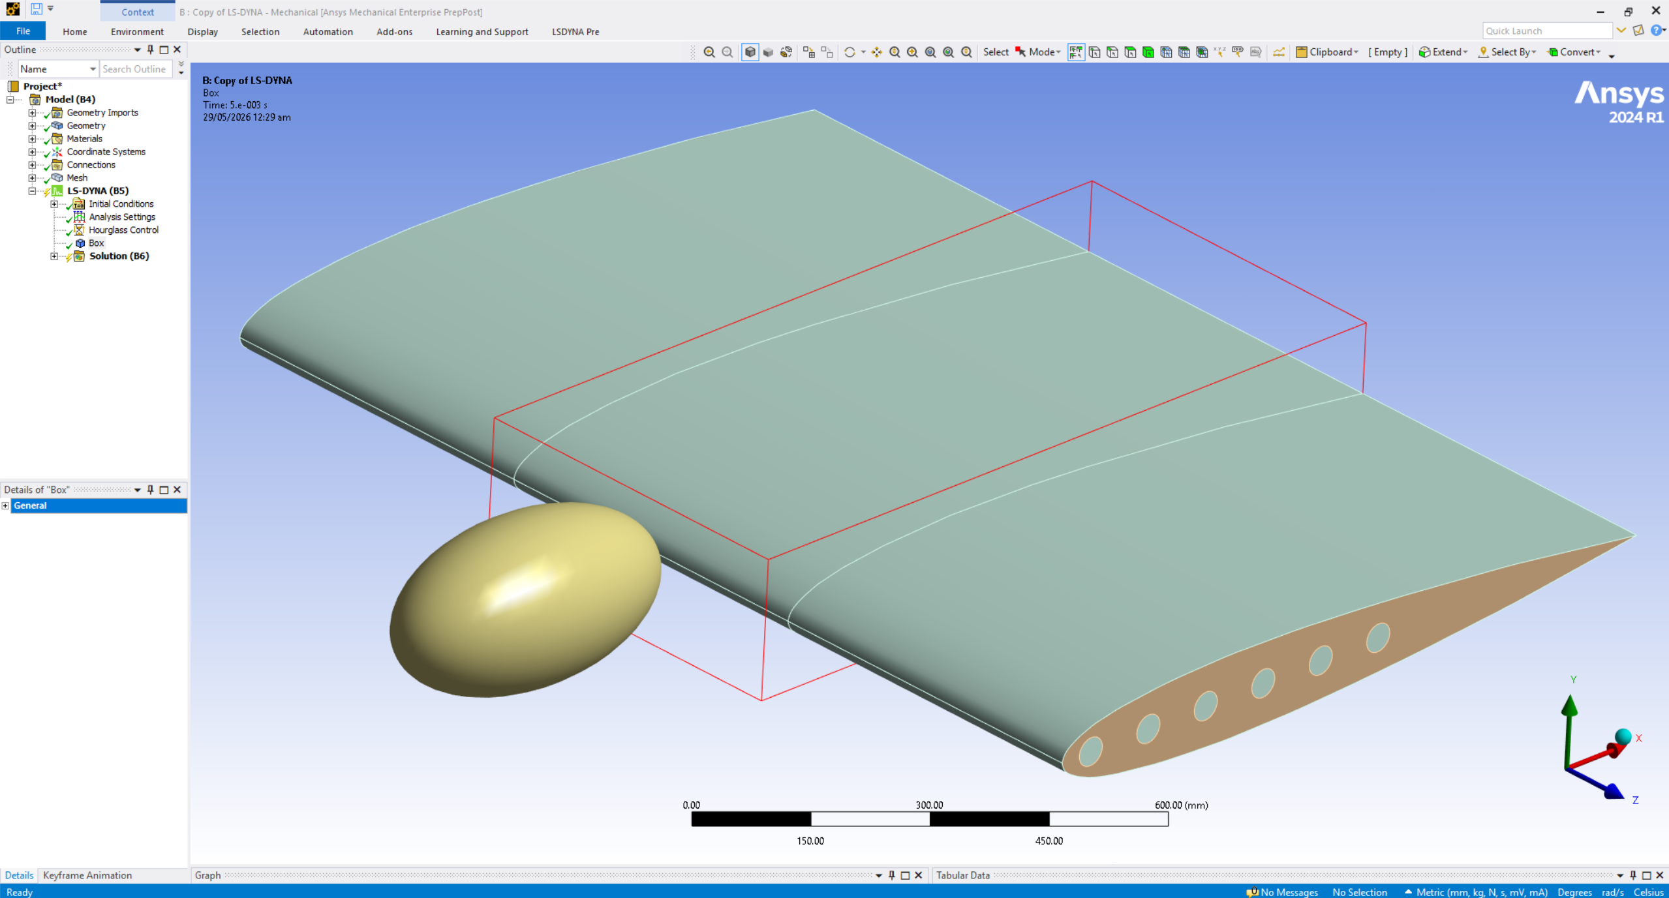Open the Add-ons ribbon tab
The width and height of the screenshot is (1669, 898).
[395, 31]
